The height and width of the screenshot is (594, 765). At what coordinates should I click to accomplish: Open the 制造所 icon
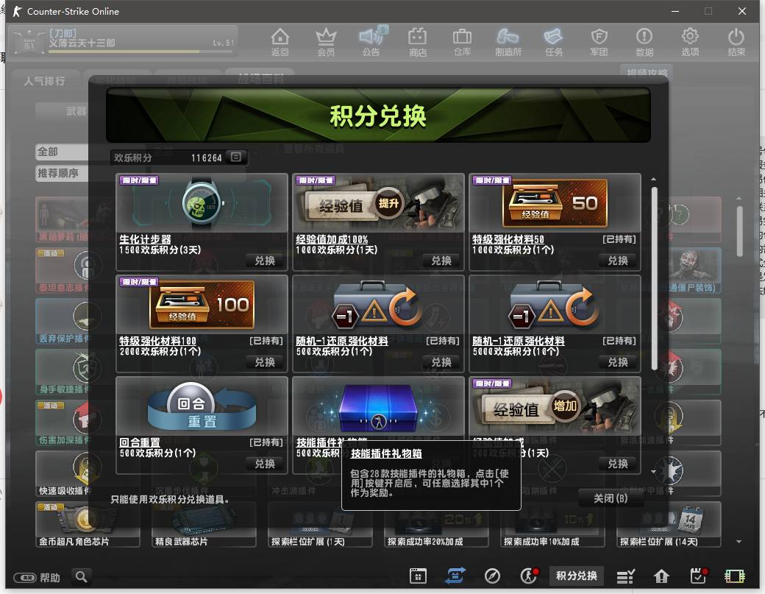508,42
